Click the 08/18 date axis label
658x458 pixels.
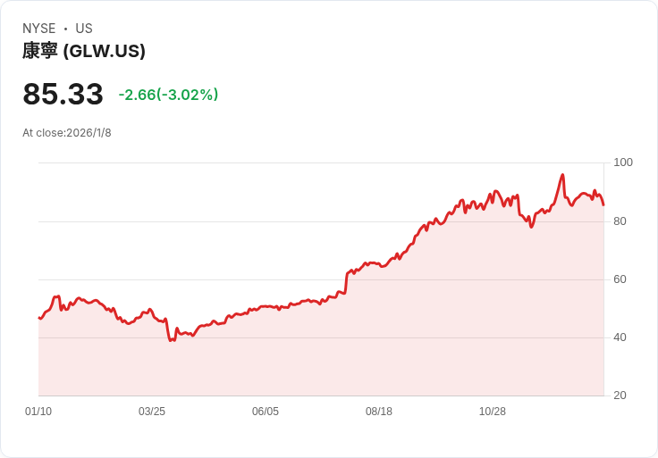(x=379, y=412)
